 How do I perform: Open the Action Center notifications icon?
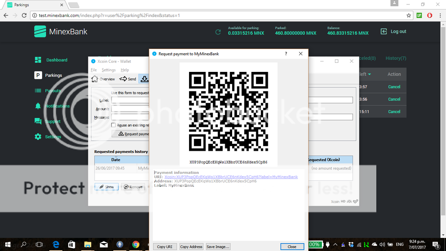point(436,244)
